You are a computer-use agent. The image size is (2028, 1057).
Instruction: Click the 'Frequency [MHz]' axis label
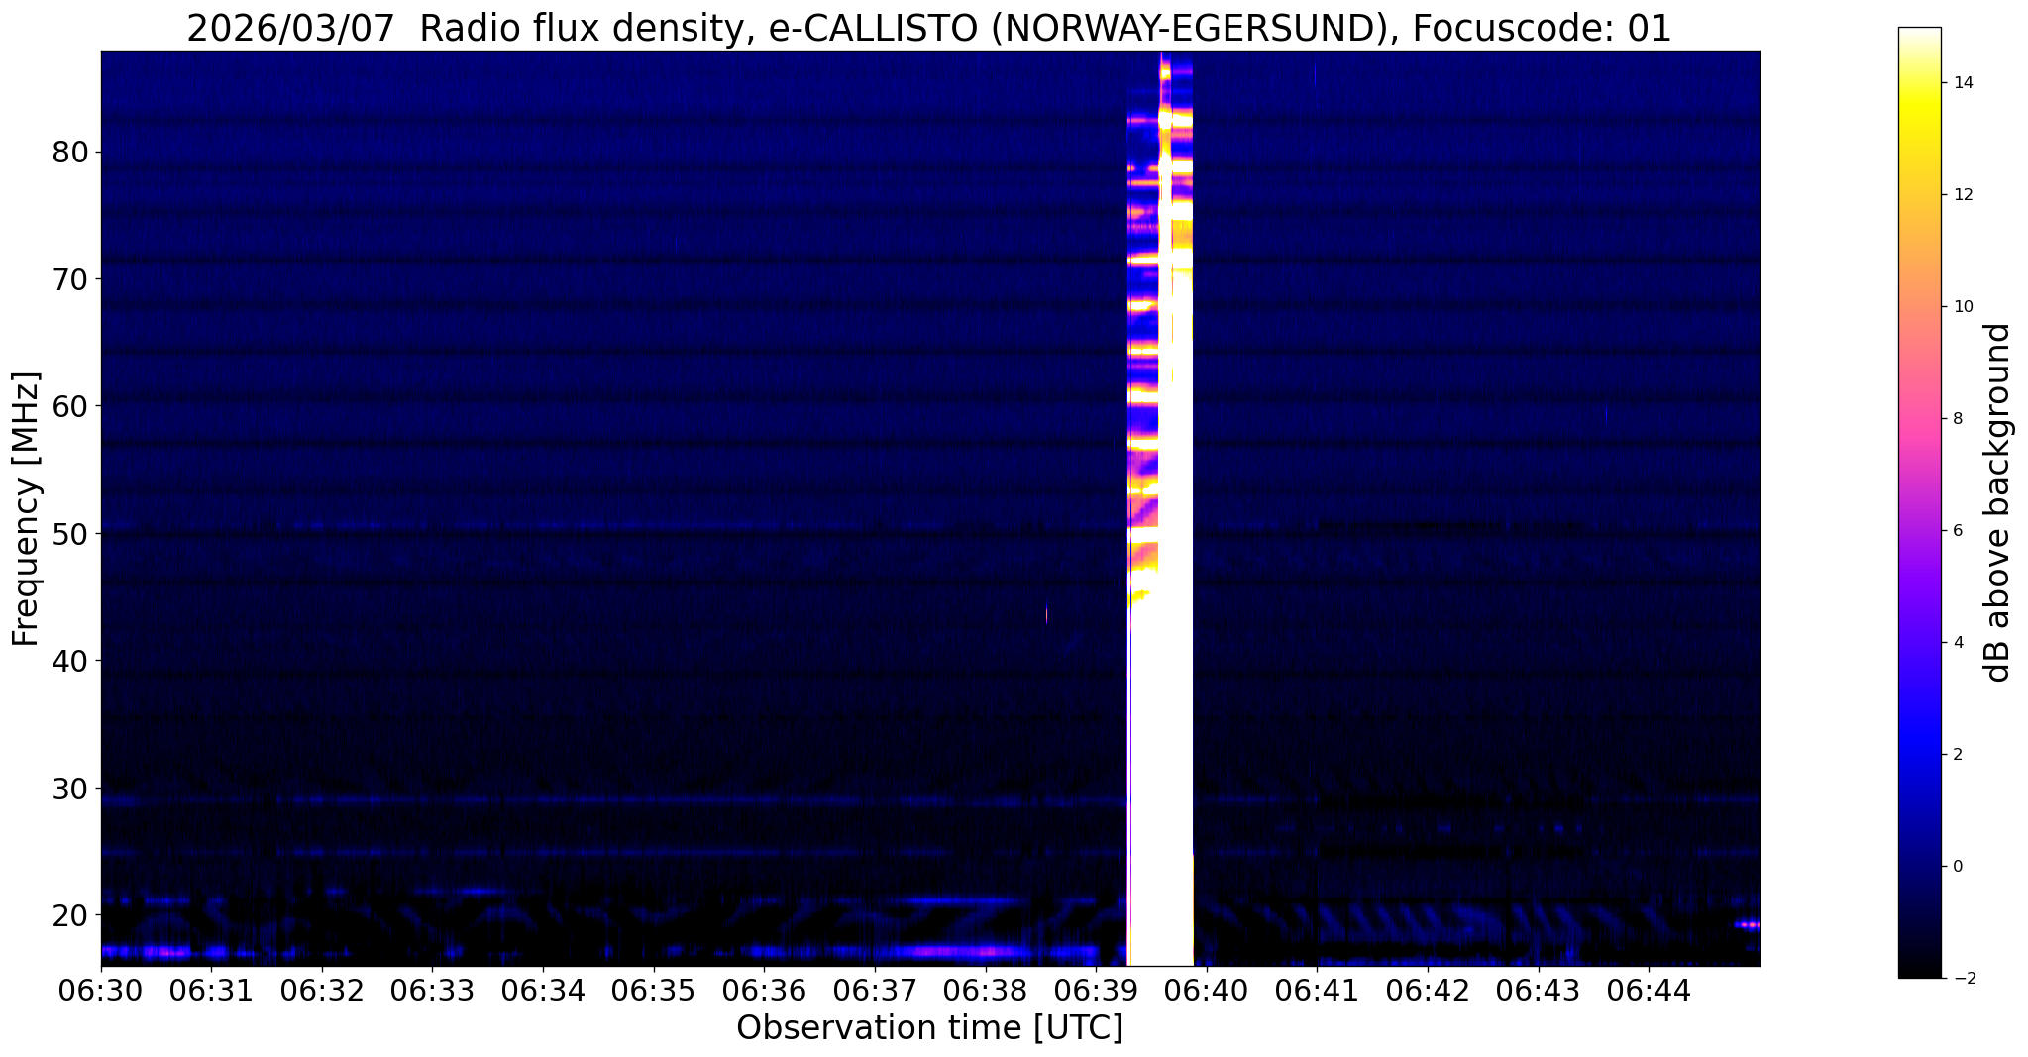(x=27, y=509)
